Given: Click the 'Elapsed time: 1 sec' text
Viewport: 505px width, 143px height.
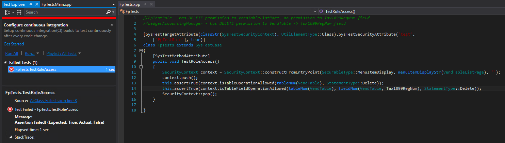Looking at the screenshot, I should pos(32,130).
